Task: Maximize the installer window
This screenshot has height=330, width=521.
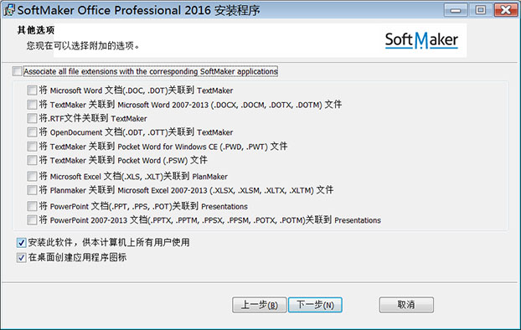Action: pos(480,10)
